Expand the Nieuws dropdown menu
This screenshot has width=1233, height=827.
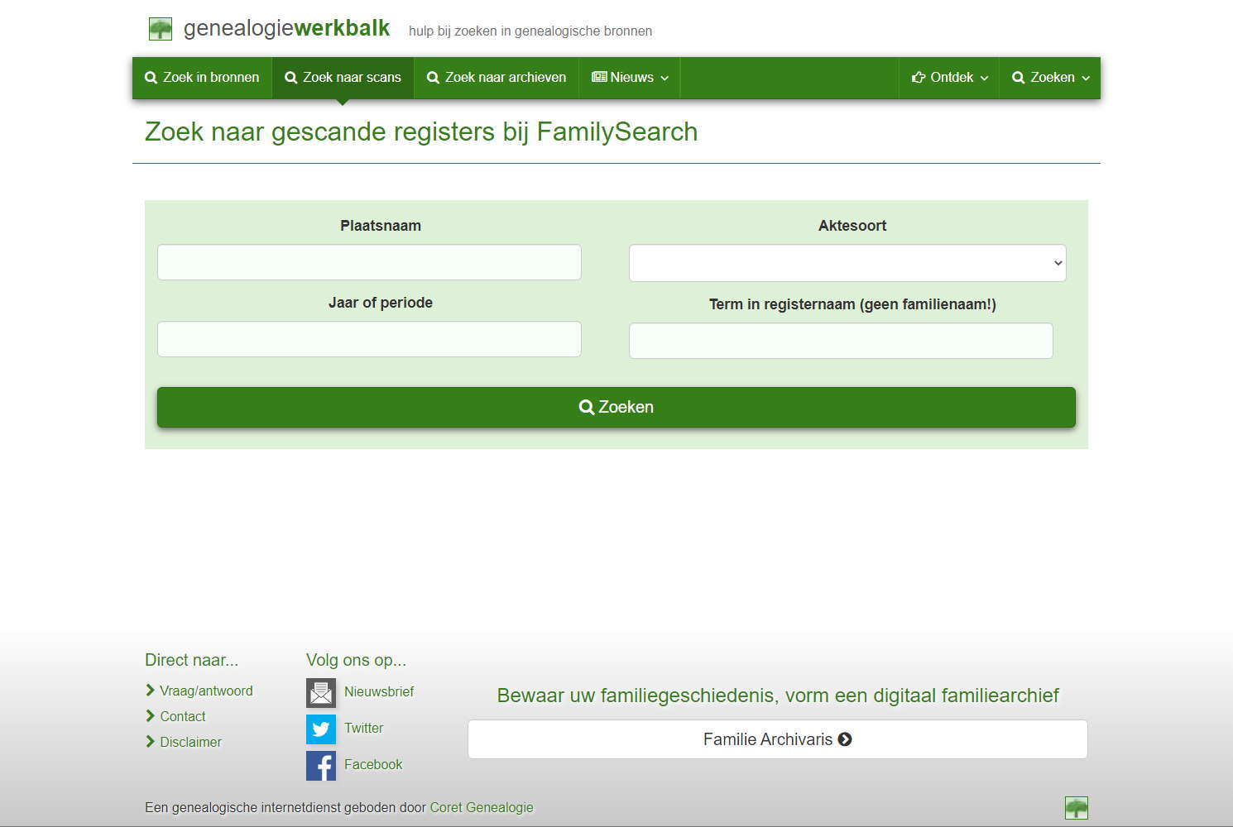click(x=630, y=78)
